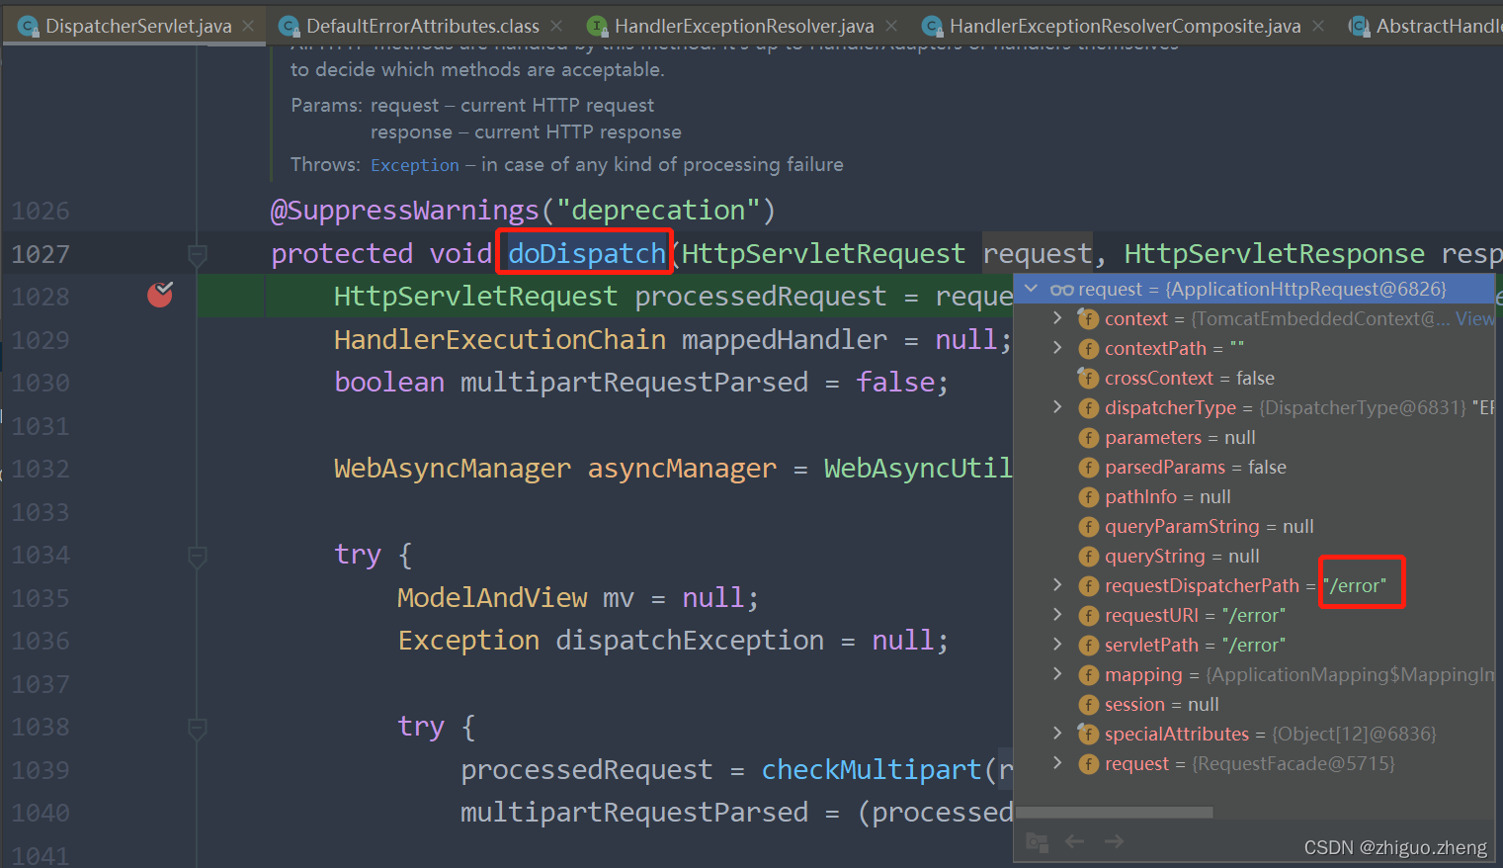The image size is (1503, 868).
Task: Expand the requestURI field node
Action: pyautogui.click(x=1057, y=615)
